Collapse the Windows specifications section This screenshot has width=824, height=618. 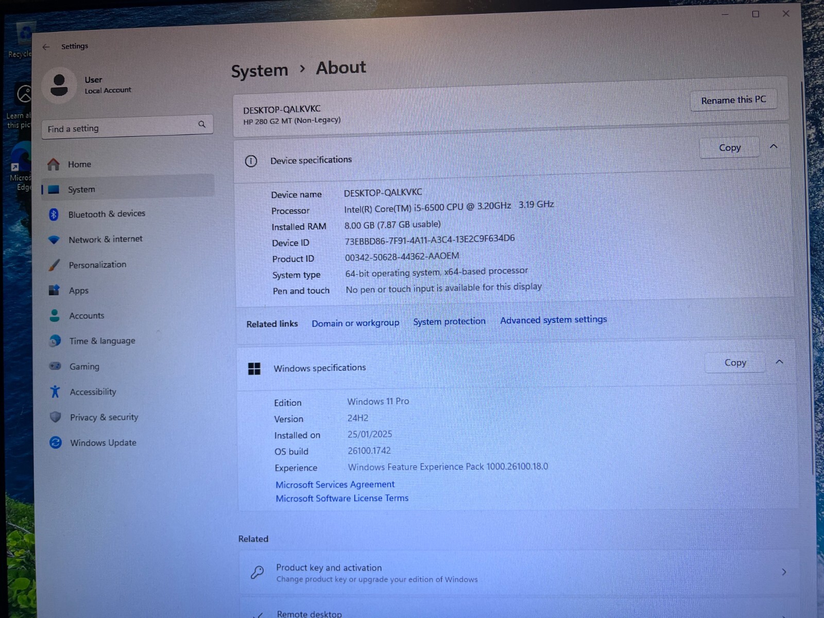(779, 362)
